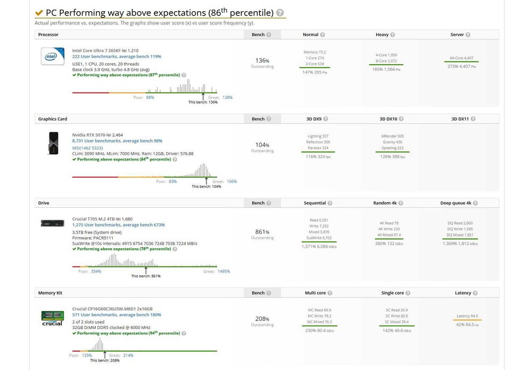The height and width of the screenshot is (370, 532).
Task: Click 571 User benchmarks memory link
Action: pos(117,315)
